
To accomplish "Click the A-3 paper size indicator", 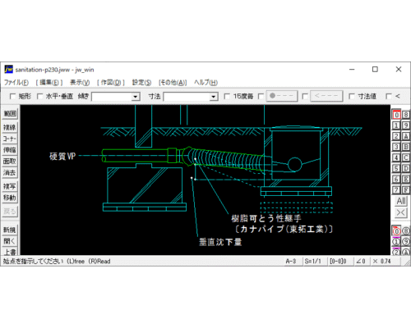I will (x=291, y=262).
